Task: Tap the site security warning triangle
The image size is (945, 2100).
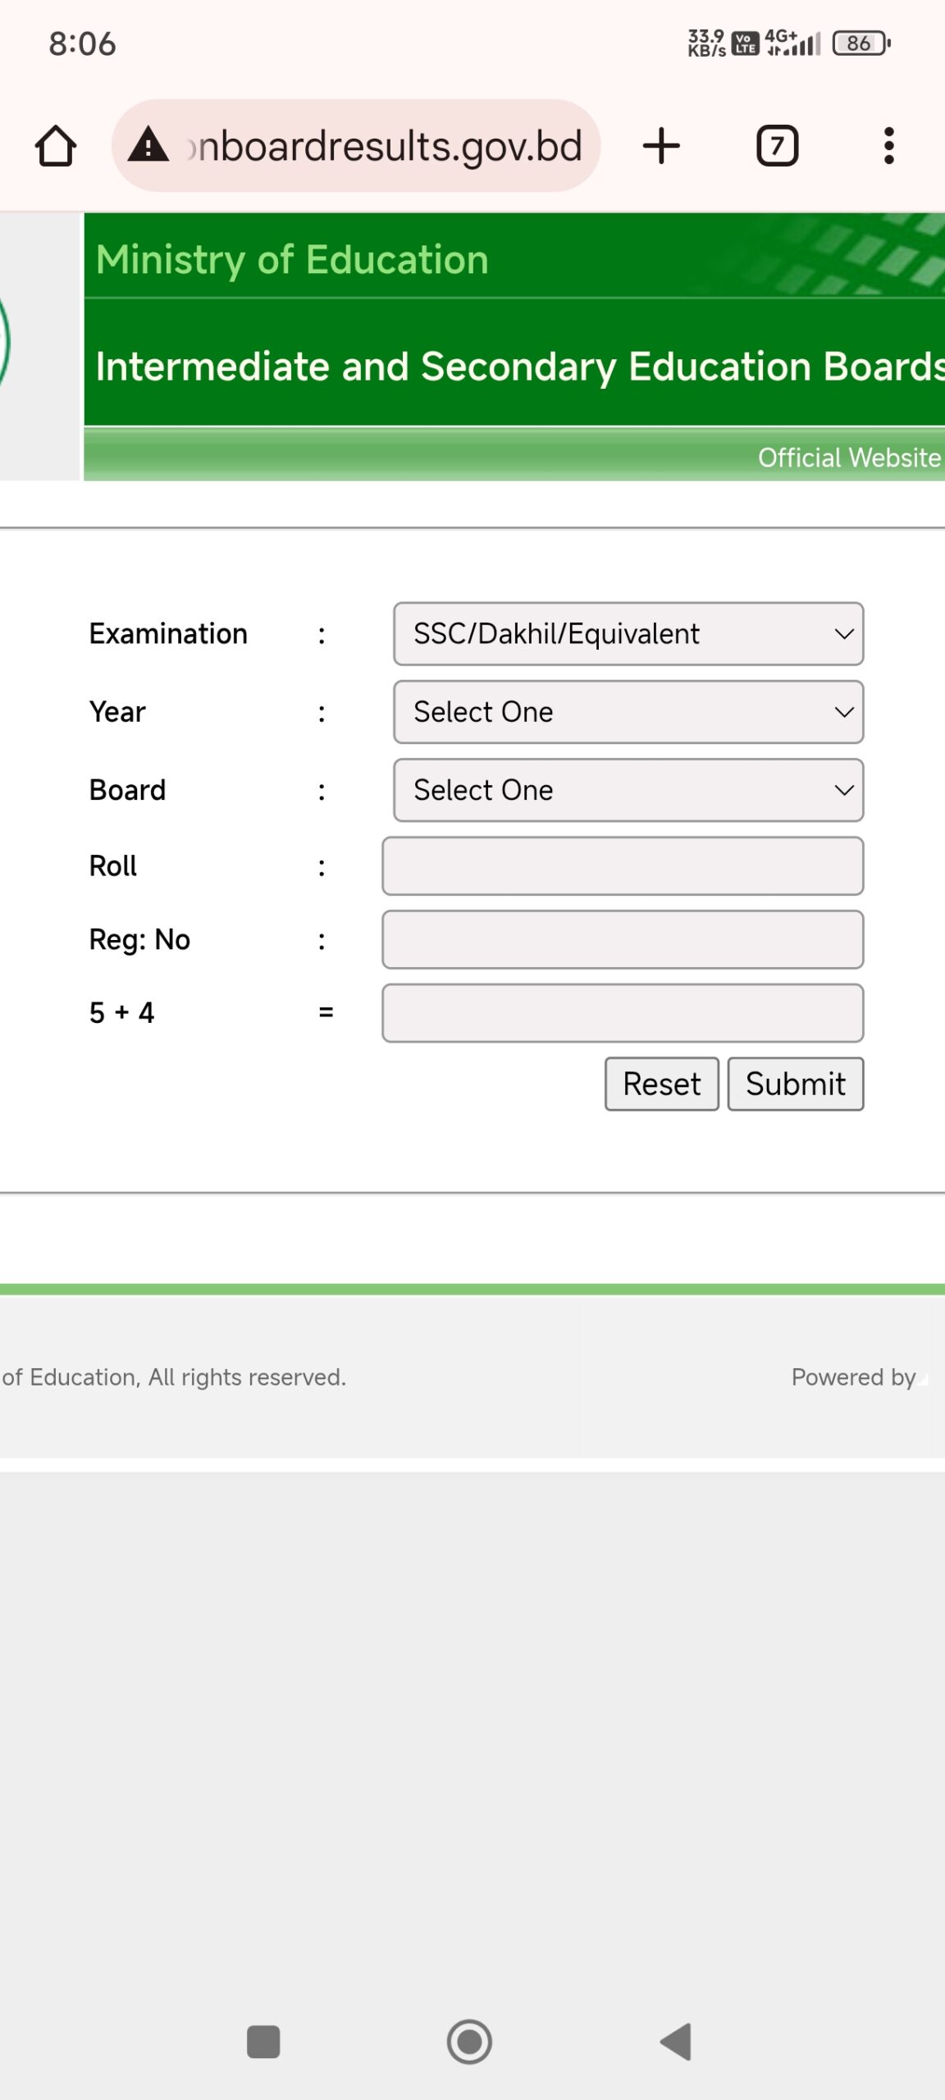Action: pyautogui.click(x=148, y=145)
